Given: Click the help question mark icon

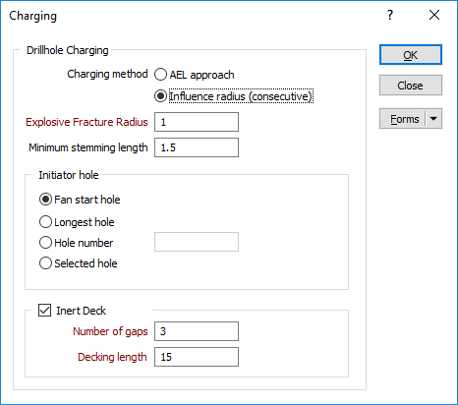Looking at the screenshot, I should pyautogui.click(x=390, y=15).
